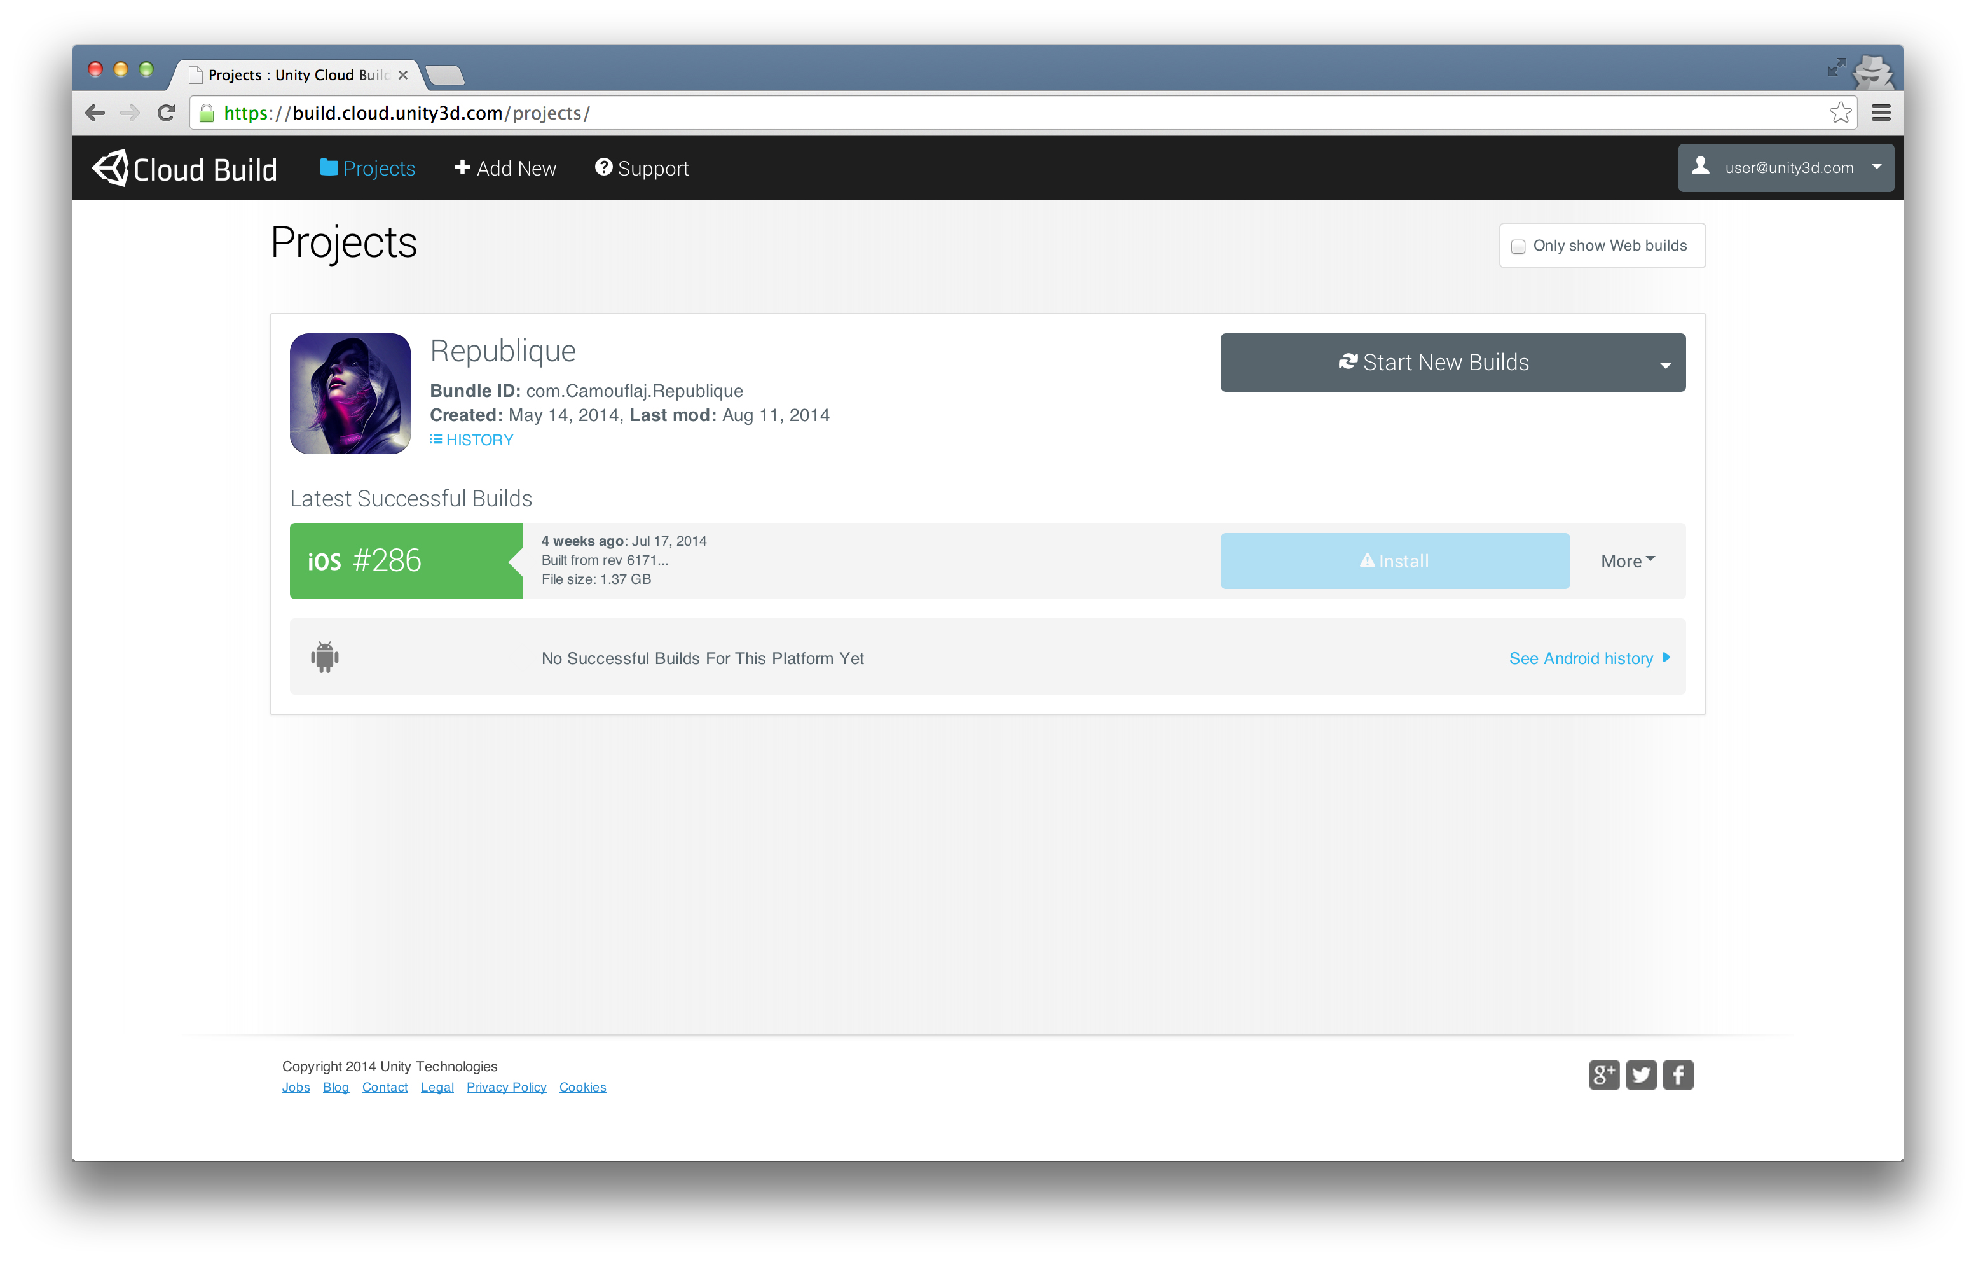The height and width of the screenshot is (1262, 1976).
Task: Click 'Copyright 2014 Unity Technologies' text
Action: pos(390,1067)
